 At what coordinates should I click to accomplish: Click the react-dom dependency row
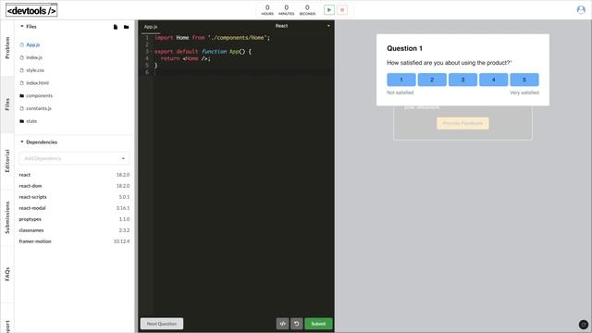point(74,186)
